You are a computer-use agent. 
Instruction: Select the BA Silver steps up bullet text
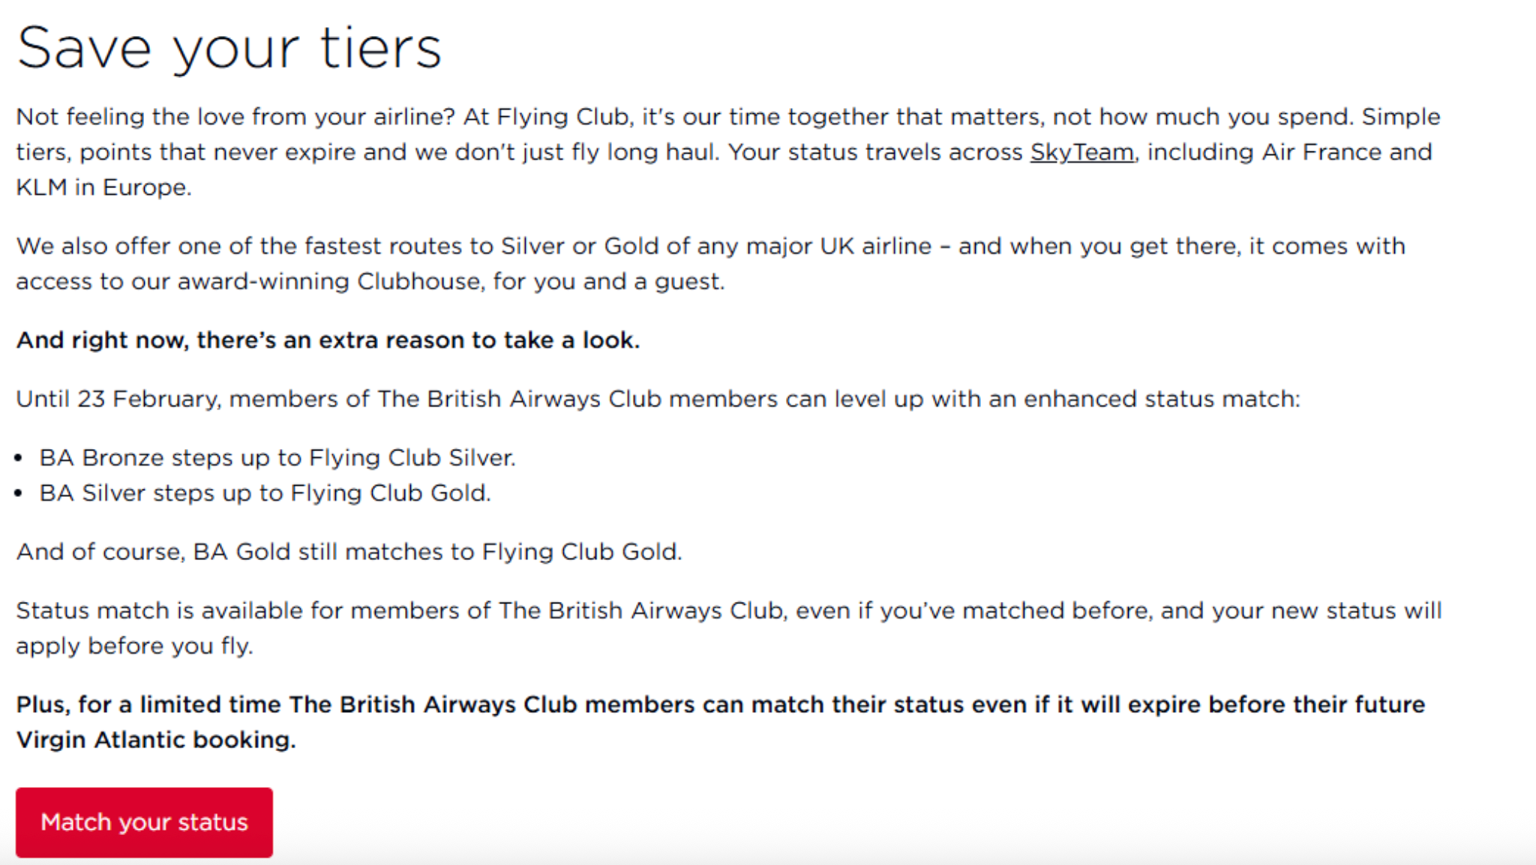click(x=265, y=493)
